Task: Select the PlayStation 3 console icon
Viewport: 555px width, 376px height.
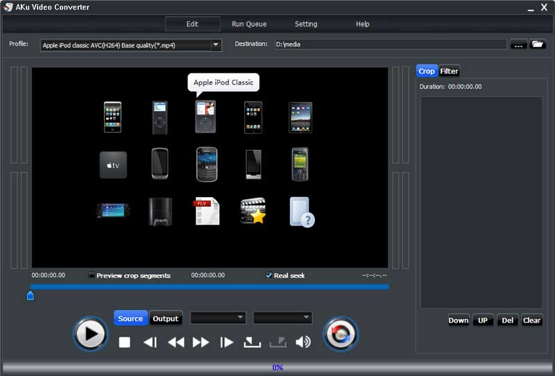Action: (160, 212)
